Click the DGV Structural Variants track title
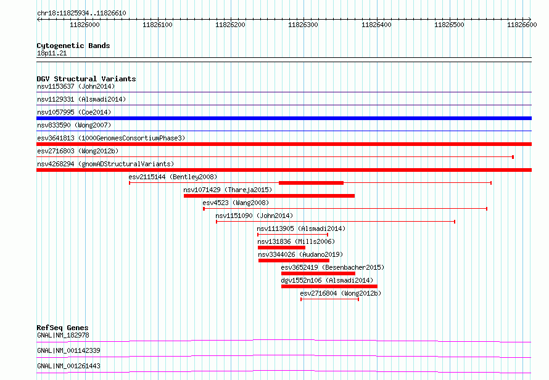The width and height of the screenshot is (549, 380). pos(86,79)
